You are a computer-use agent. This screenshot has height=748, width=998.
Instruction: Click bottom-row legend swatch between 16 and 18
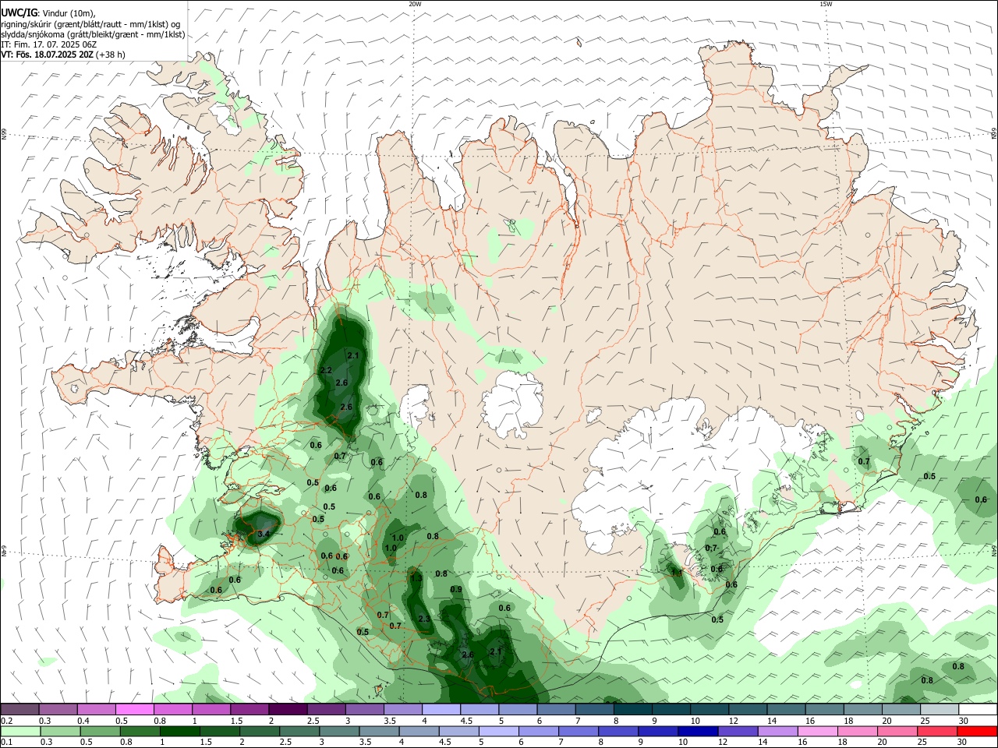[818, 731]
